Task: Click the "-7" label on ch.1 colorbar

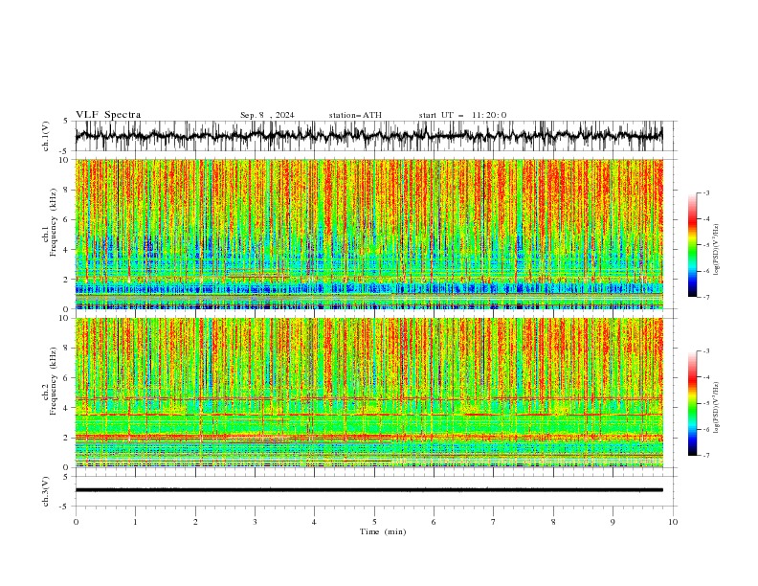Action: coord(705,298)
